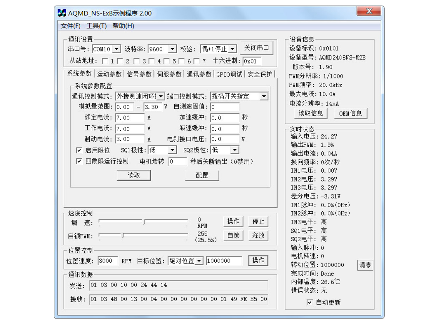Toggle the 四象限运行控制 checkbox

click(79, 161)
